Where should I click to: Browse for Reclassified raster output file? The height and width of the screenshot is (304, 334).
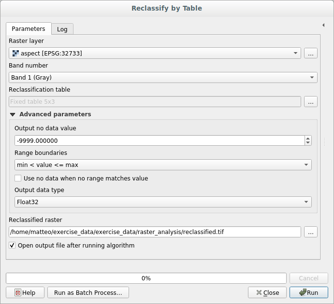coord(311,232)
